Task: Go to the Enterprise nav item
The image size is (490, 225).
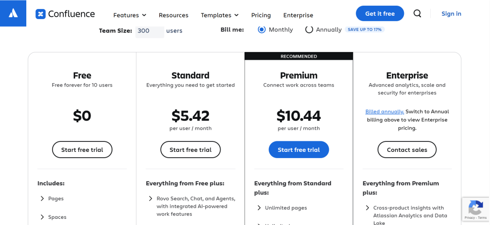Action: (x=298, y=15)
